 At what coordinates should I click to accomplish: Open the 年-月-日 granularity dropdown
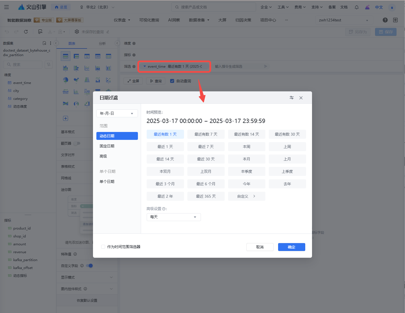pyautogui.click(x=117, y=113)
